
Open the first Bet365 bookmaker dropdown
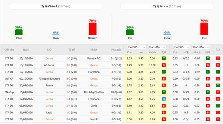coord(137,47)
